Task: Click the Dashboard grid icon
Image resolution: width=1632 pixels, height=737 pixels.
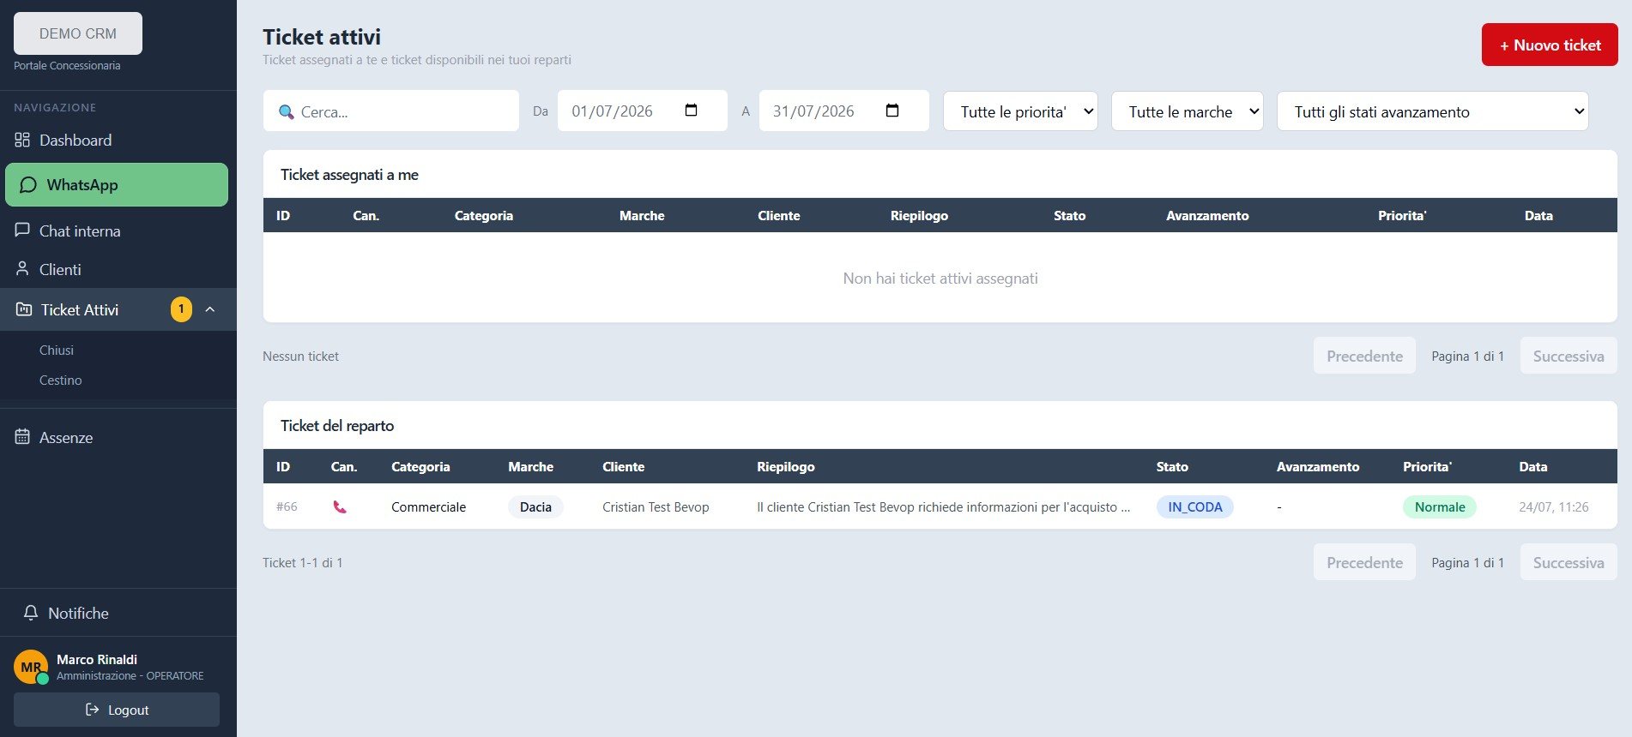Action: (x=22, y=140)
